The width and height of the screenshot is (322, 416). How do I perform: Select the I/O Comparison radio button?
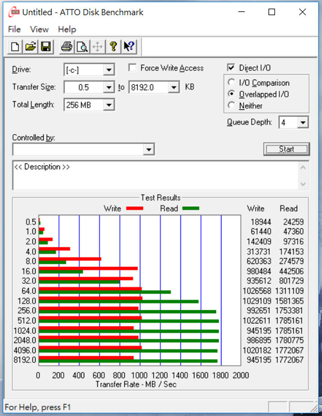coord(231,83)
